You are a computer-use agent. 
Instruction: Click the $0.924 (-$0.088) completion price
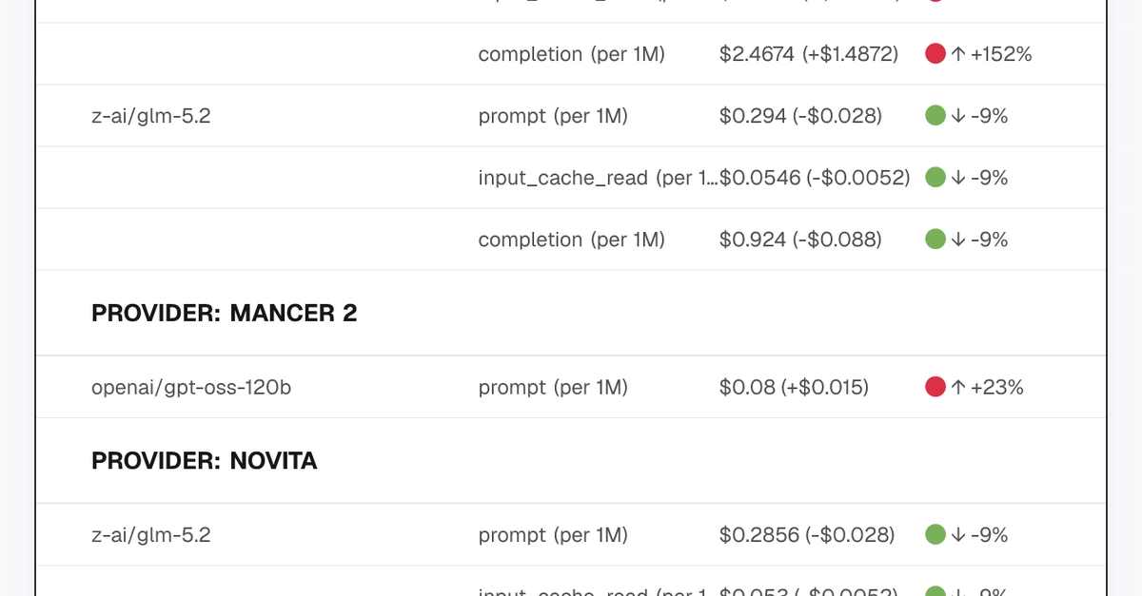[800, 240]
